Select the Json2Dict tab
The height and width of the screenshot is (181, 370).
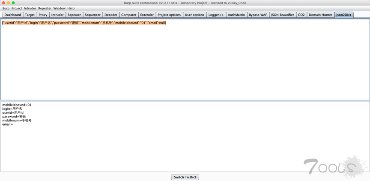coord(343,15)
